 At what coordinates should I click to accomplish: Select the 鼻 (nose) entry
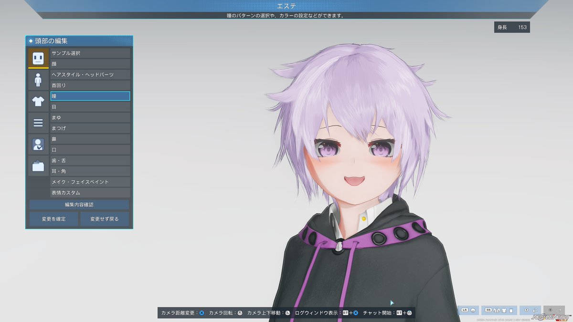pyautogui.click(x=90, y=139)
